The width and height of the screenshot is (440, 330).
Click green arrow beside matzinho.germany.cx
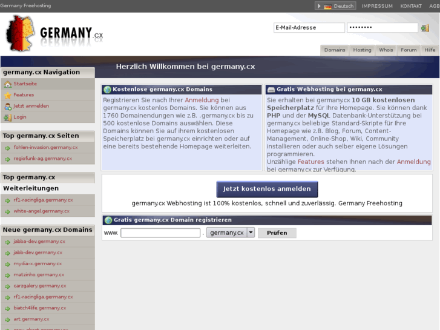pos(8,276)
